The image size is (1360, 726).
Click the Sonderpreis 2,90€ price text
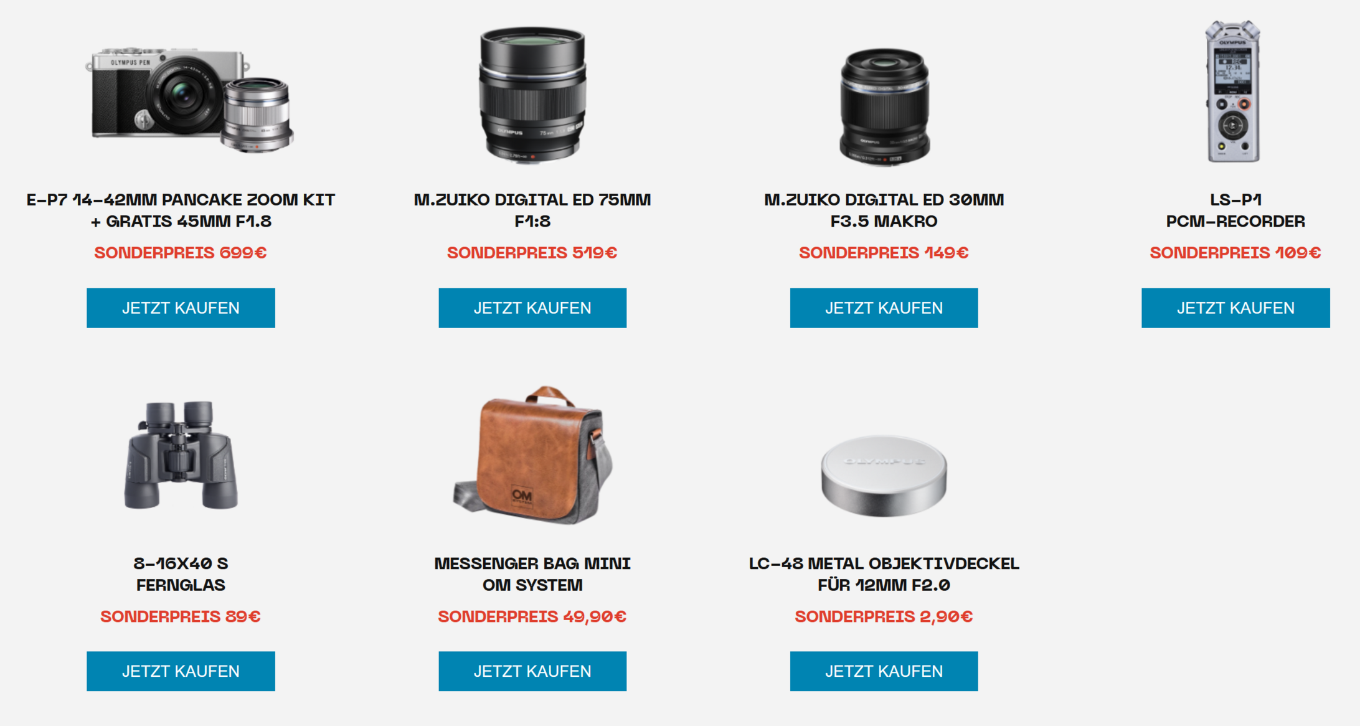pyautogui.click(x=884, y=616)
